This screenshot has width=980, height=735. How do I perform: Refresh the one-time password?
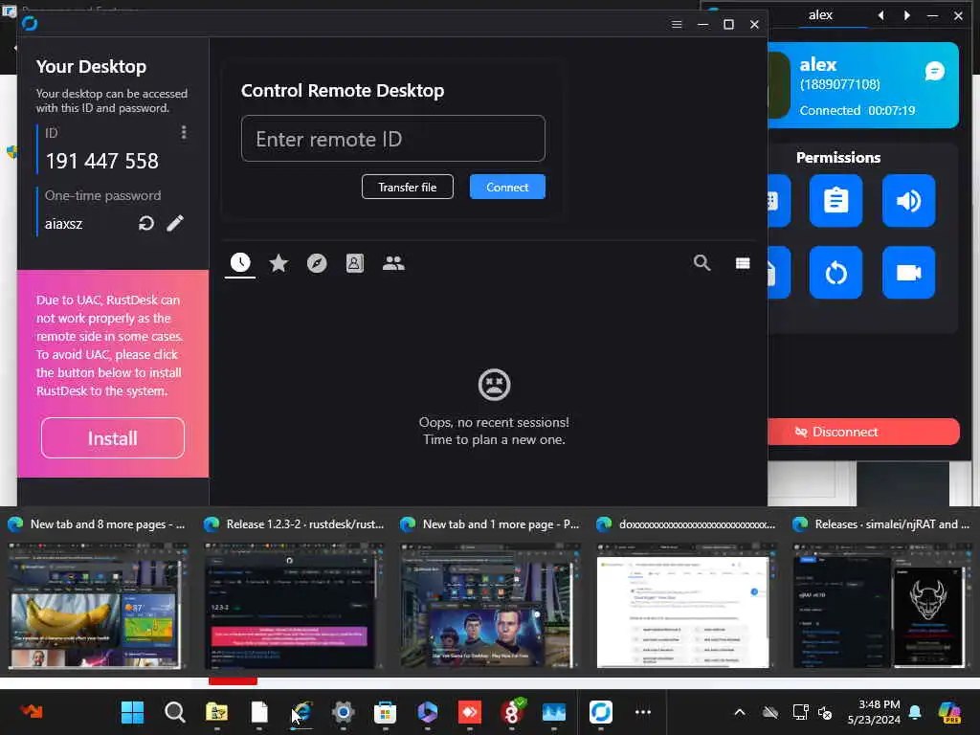[146, 223]
